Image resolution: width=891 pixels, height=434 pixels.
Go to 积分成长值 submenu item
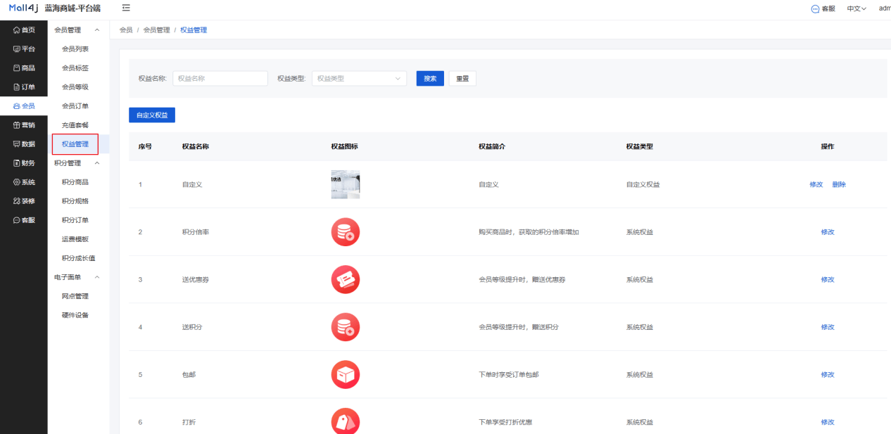point(79,257)
